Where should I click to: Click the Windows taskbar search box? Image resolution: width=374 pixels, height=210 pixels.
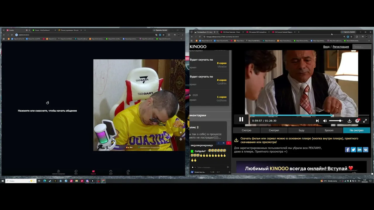(20, 181)
